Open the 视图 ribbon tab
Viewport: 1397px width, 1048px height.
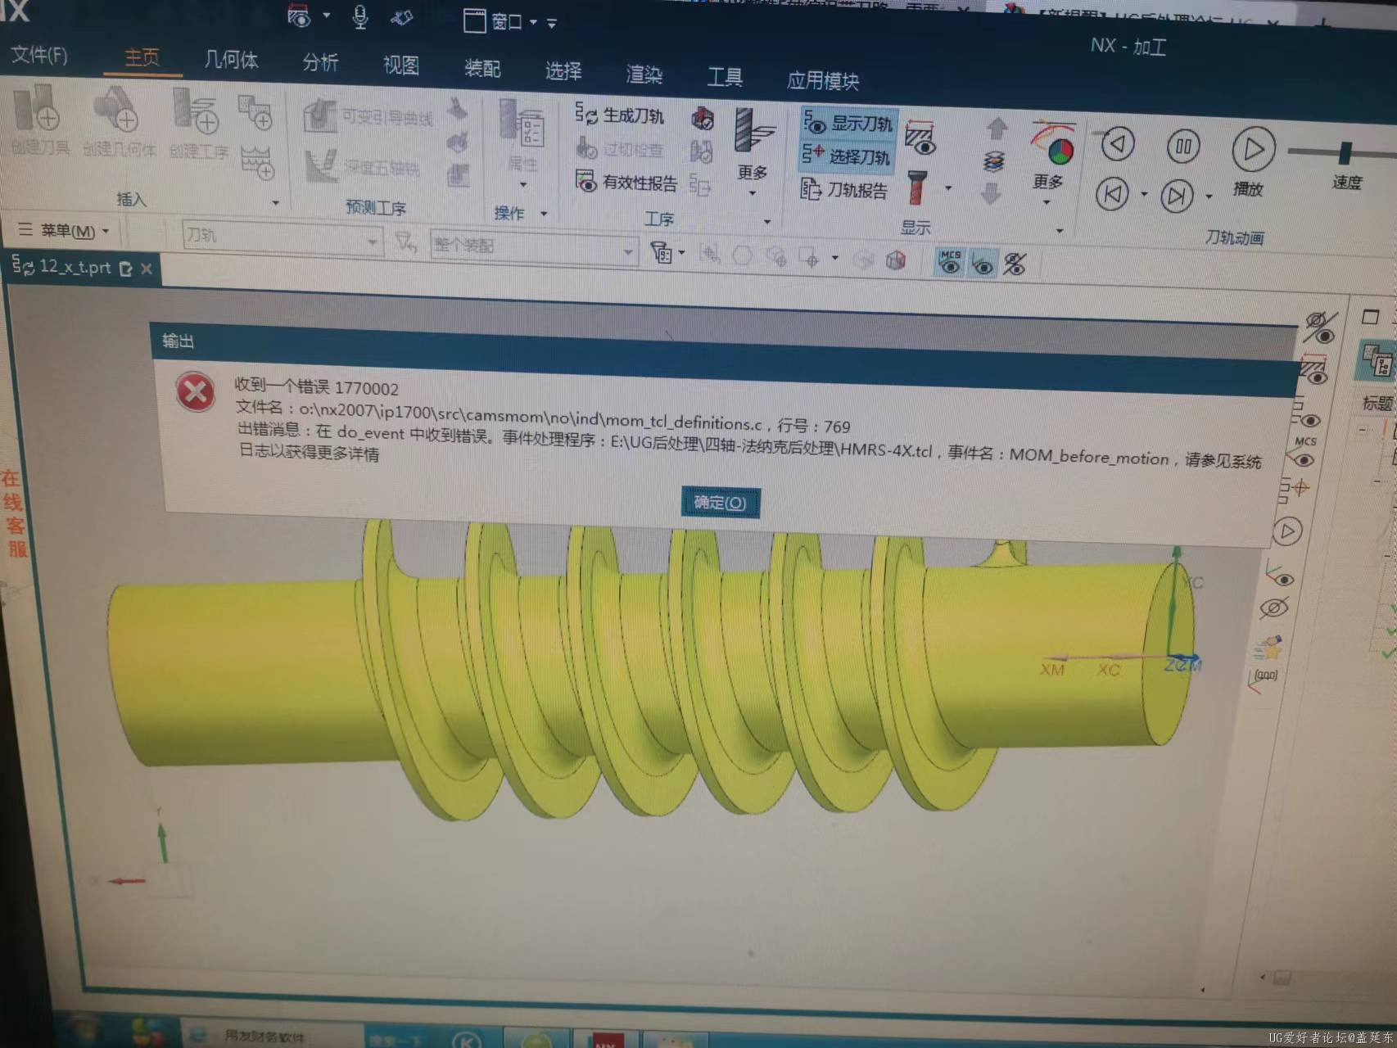click(401, 65)
